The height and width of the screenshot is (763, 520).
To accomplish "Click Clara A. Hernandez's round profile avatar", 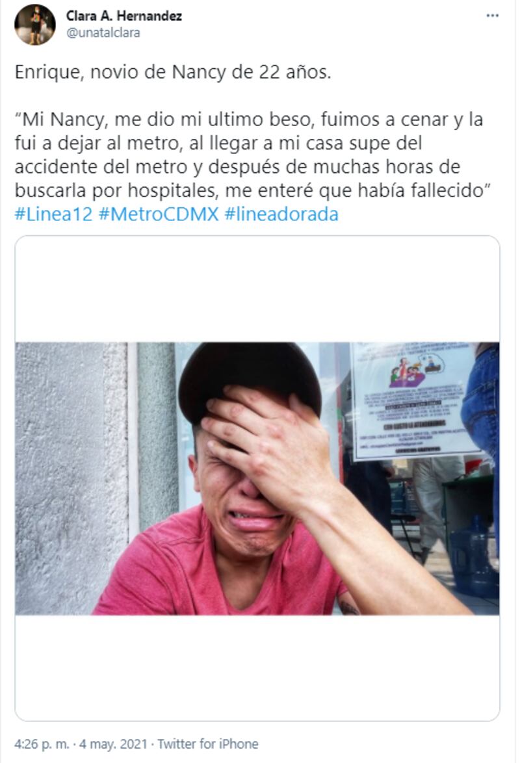I will click(34, 25).
